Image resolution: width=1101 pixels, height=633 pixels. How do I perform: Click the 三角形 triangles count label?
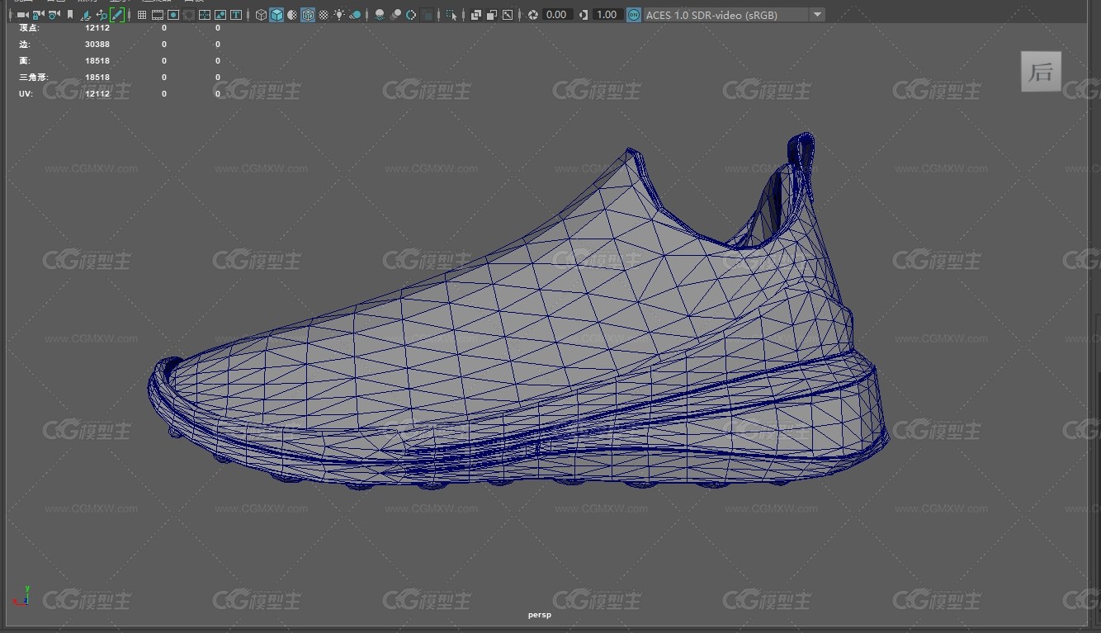34,78
